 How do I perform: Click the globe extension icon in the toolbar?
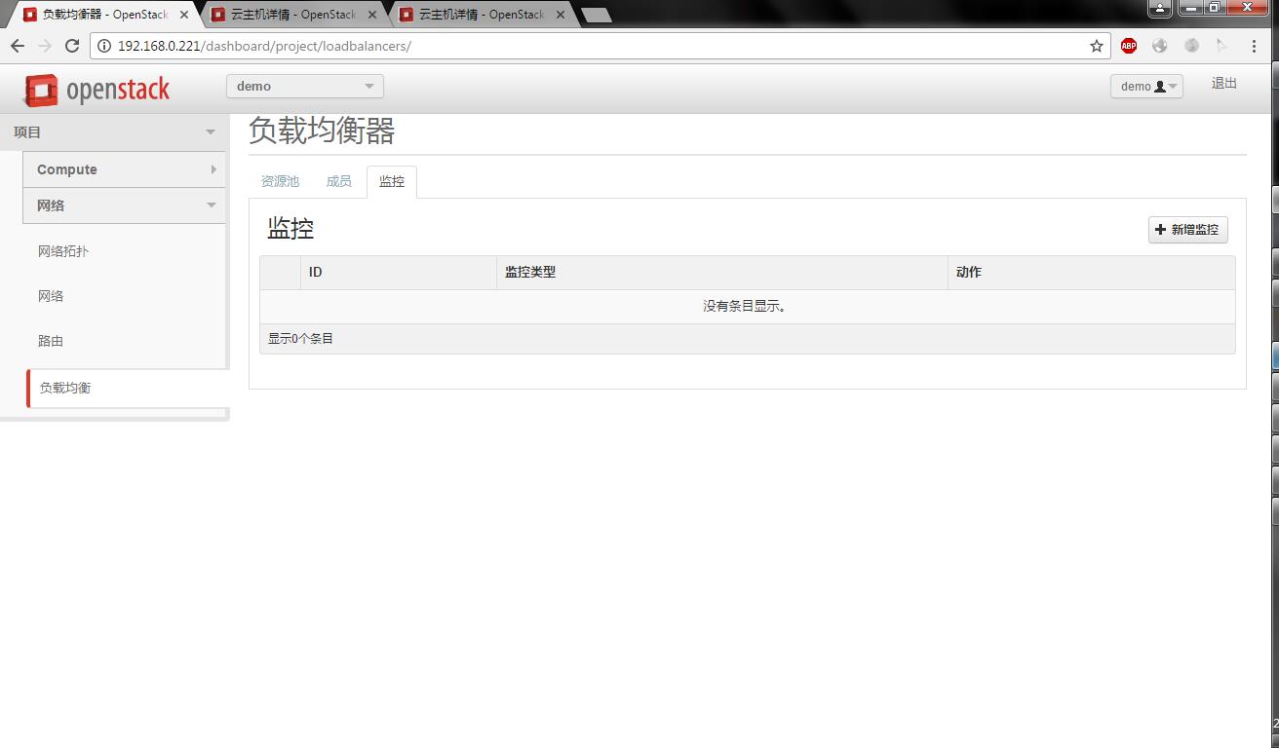tap(1160, 46)
